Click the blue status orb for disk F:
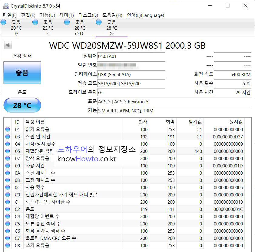The image size is (255, 252). (x=35, y=22)
